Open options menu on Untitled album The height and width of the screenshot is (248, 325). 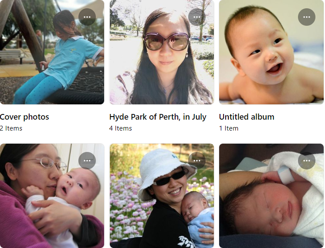tap(307, 17)
